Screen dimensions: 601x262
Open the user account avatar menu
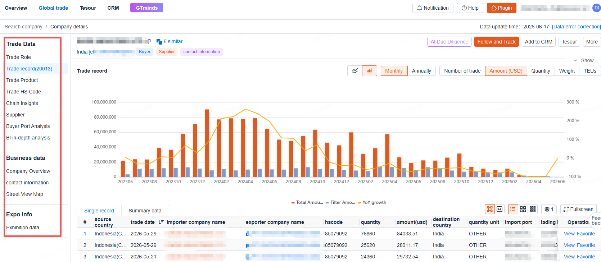click(x=596, y=8)
